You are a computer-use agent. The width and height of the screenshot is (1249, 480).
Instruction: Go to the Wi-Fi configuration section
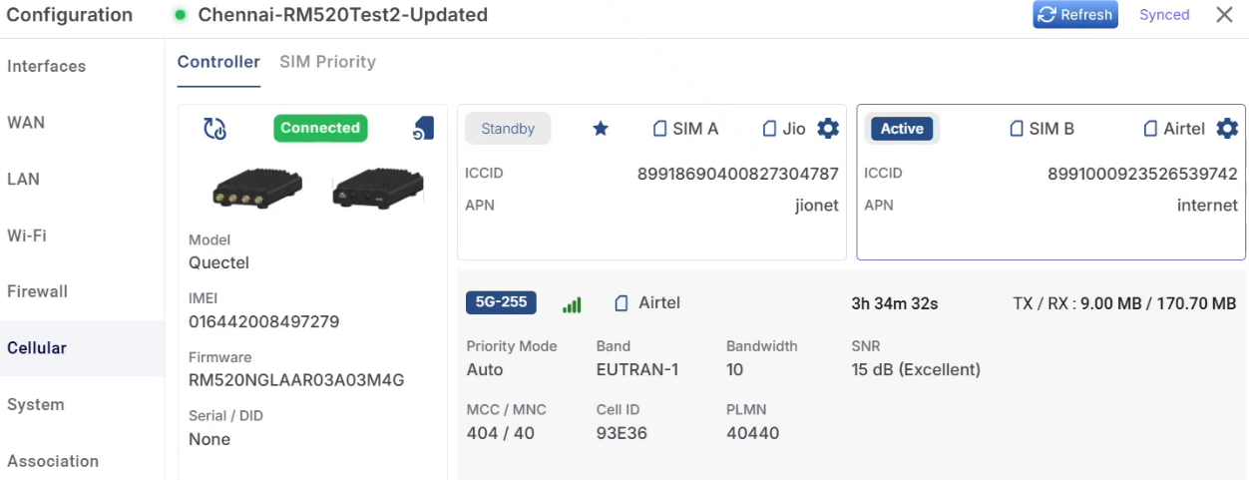tap(27, 236)
